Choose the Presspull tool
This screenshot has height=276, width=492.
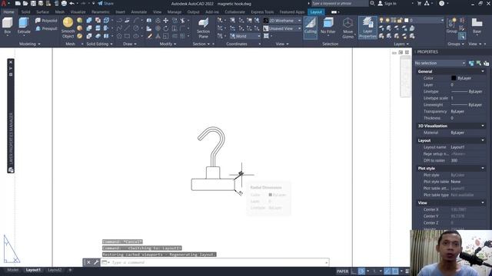point(46,28)
